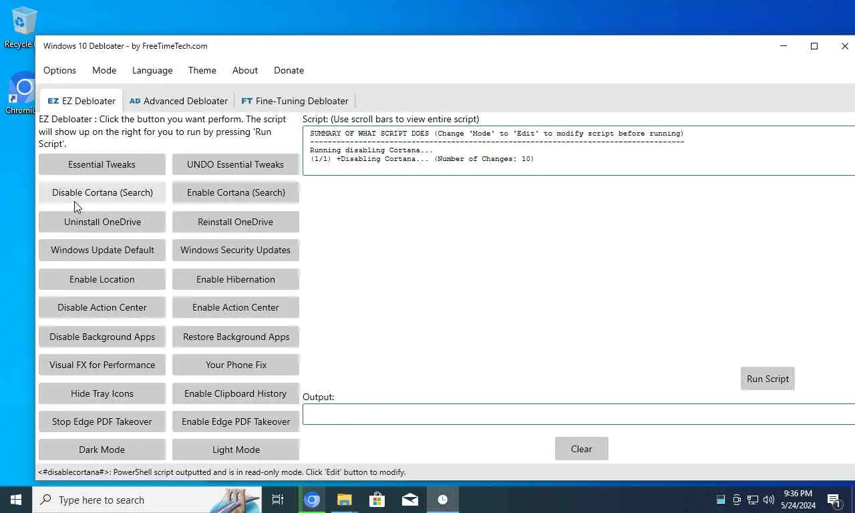Viewport: 855px width, 513px height.
Task: Click Windows Security Updates button
Action: click(x=235, y=250)
